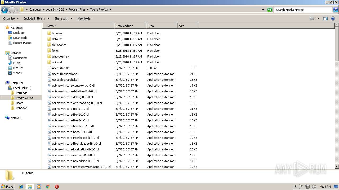This screenshot has height=190, width=339.
Task: Select the AccessibleMarshal.dll file icon
Action: (49, 80)
